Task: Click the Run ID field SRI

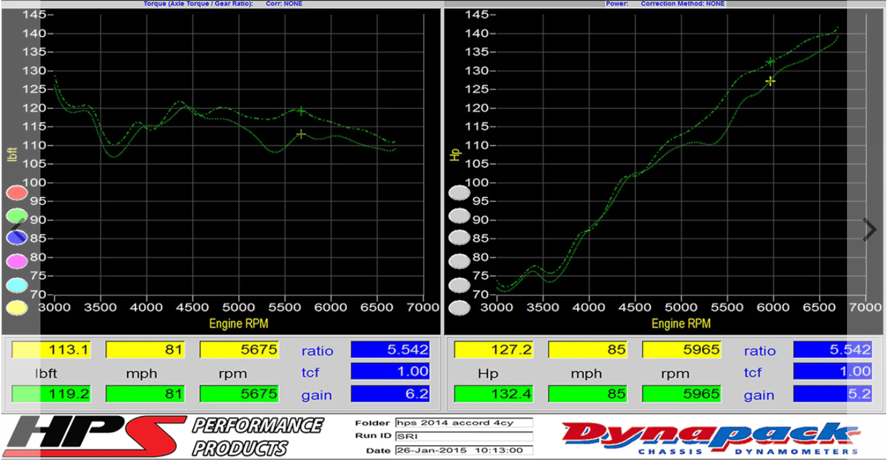Action: [x=464, y=436]
